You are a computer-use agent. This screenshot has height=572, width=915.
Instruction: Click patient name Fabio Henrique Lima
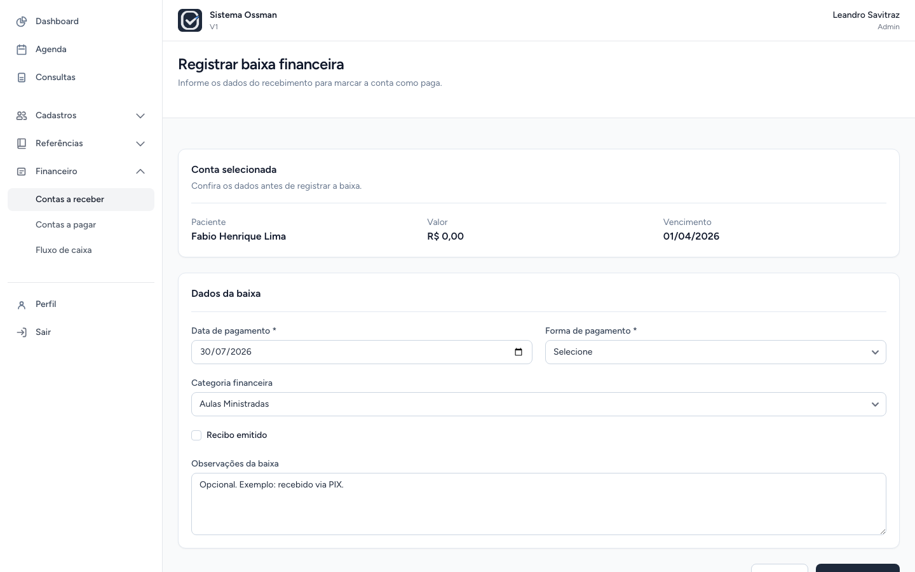point(238,236)
